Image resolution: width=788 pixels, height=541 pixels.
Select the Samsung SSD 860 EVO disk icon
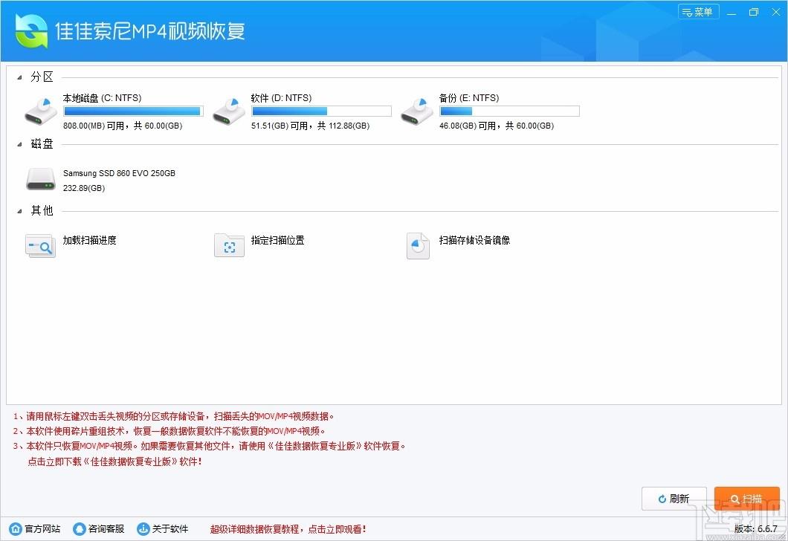tap(41, 179)
